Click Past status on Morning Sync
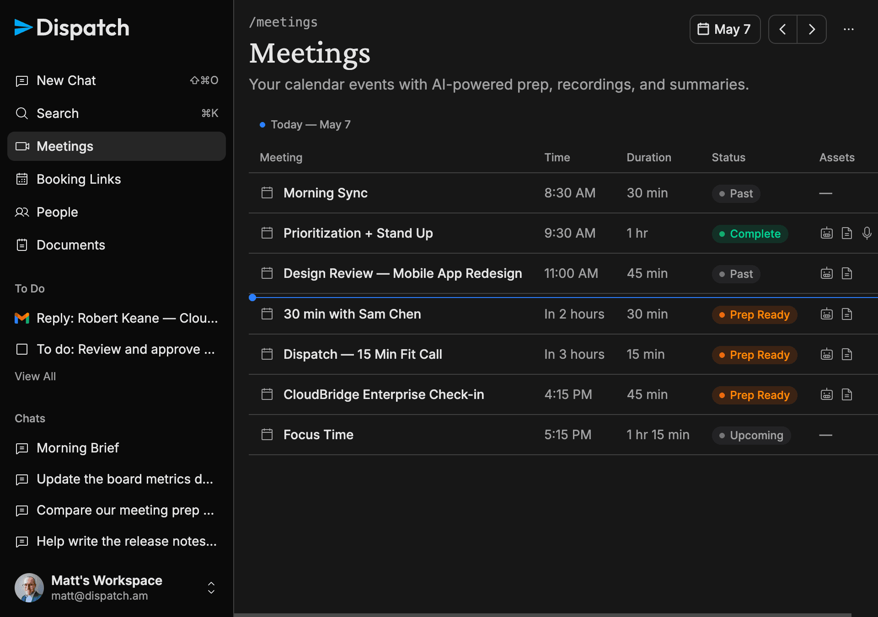The height and width of the screenshot is (617, 878). [x=736, y=193]
